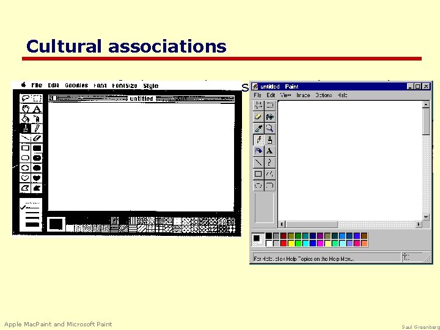Pick the Pencil tool in MacPaint
Screen dimensions: 440x330
(37, 128)
